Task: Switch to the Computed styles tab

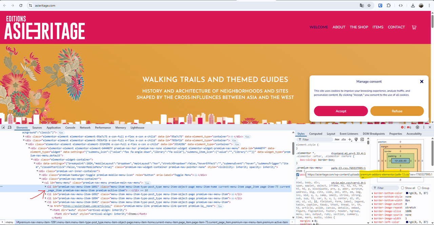Action: click(316, 134)
